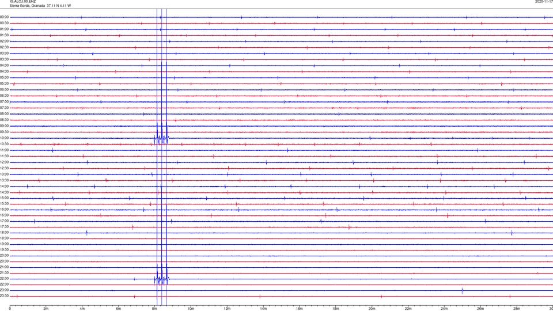Pick the 8m minute axis label

pos(154,309)
